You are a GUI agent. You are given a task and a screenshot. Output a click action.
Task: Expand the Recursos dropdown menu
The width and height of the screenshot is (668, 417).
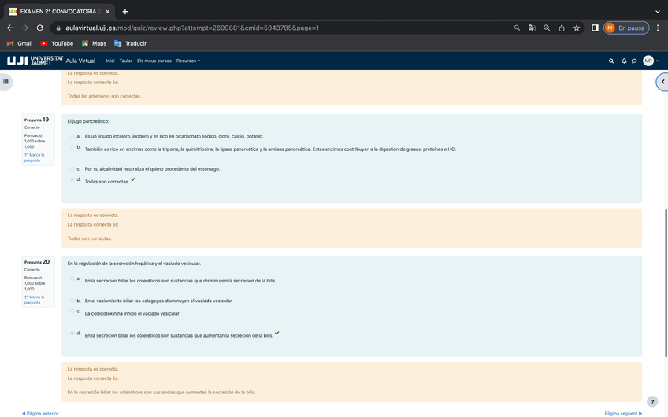188,61
